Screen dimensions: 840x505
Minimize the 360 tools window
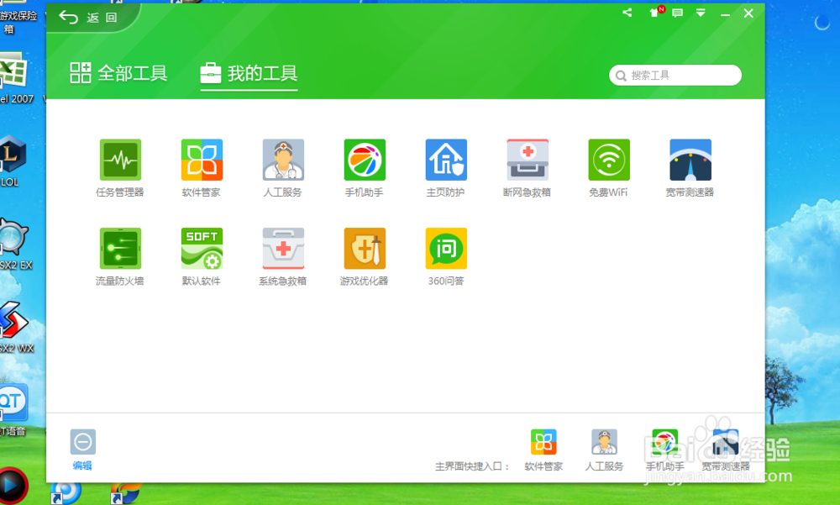pos(726,14)
